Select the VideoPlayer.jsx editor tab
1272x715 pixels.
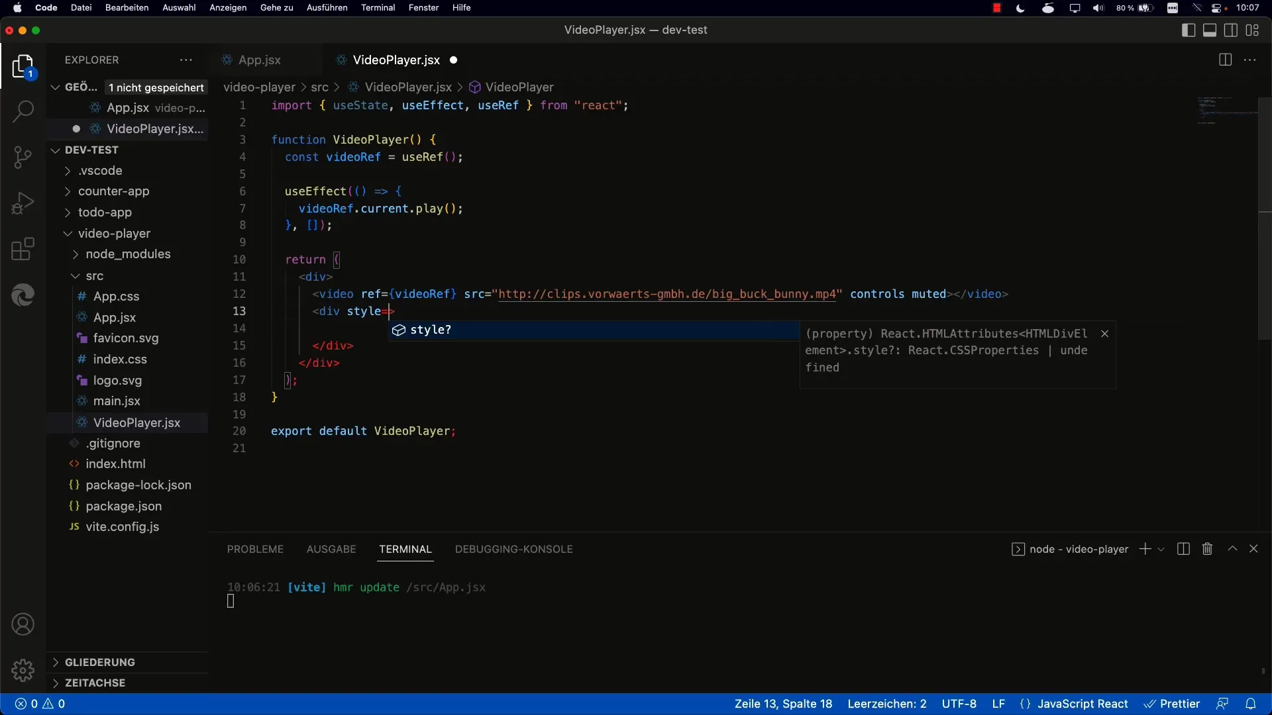[x=396, y=60]
